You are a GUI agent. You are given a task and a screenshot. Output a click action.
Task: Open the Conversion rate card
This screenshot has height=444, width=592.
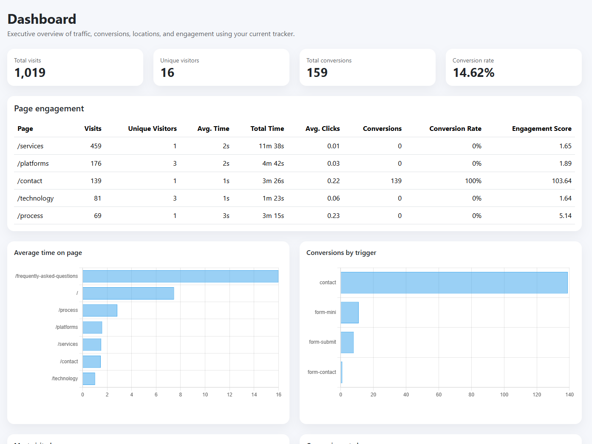click(x=513, y=67)
